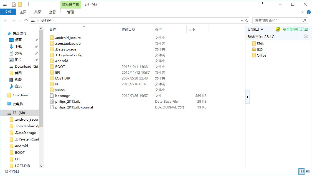Click the properties quick access icon
Viewport: 312px width, 175px height.
click(14, 4)
